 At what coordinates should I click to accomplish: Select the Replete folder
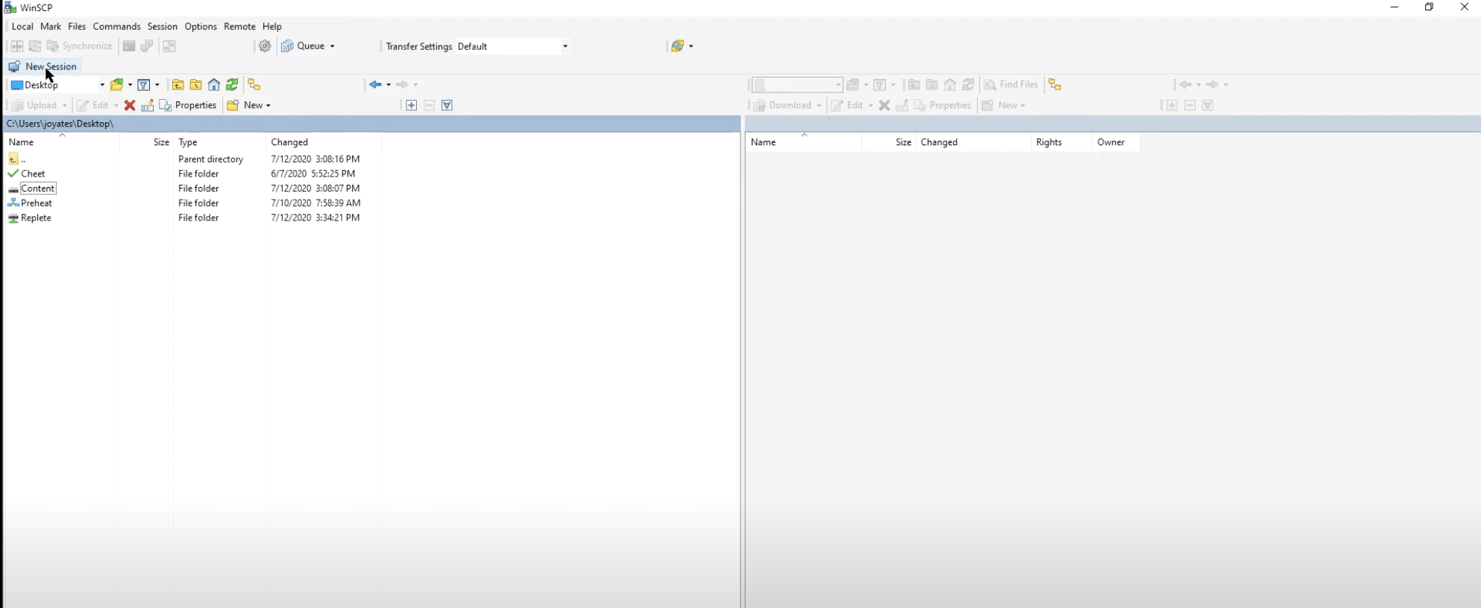36,218
